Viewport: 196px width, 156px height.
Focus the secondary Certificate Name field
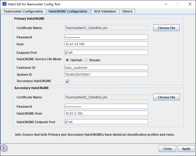pos(107,97)
